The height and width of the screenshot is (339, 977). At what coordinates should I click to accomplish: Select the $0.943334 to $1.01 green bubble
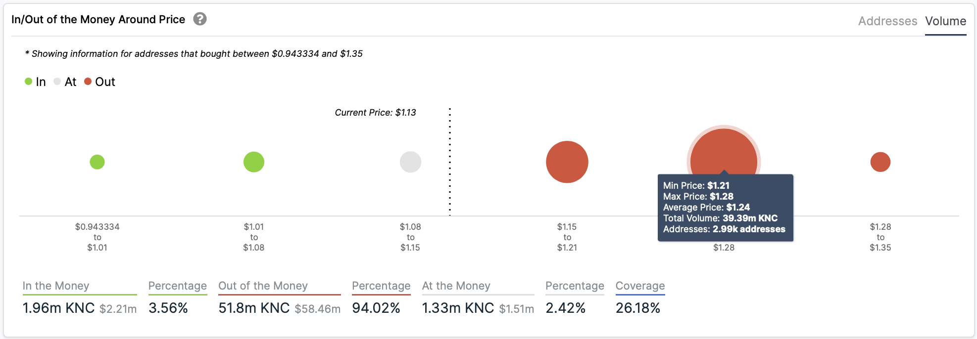pyautogui.click(x=98, y=162)
